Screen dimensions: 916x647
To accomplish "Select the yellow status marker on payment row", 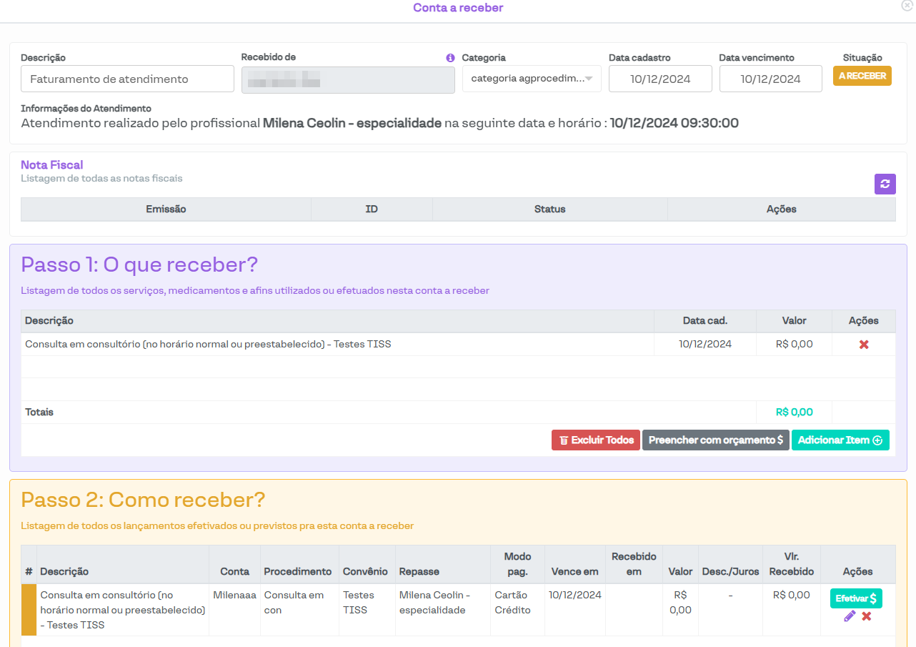I will pos(29,610).
